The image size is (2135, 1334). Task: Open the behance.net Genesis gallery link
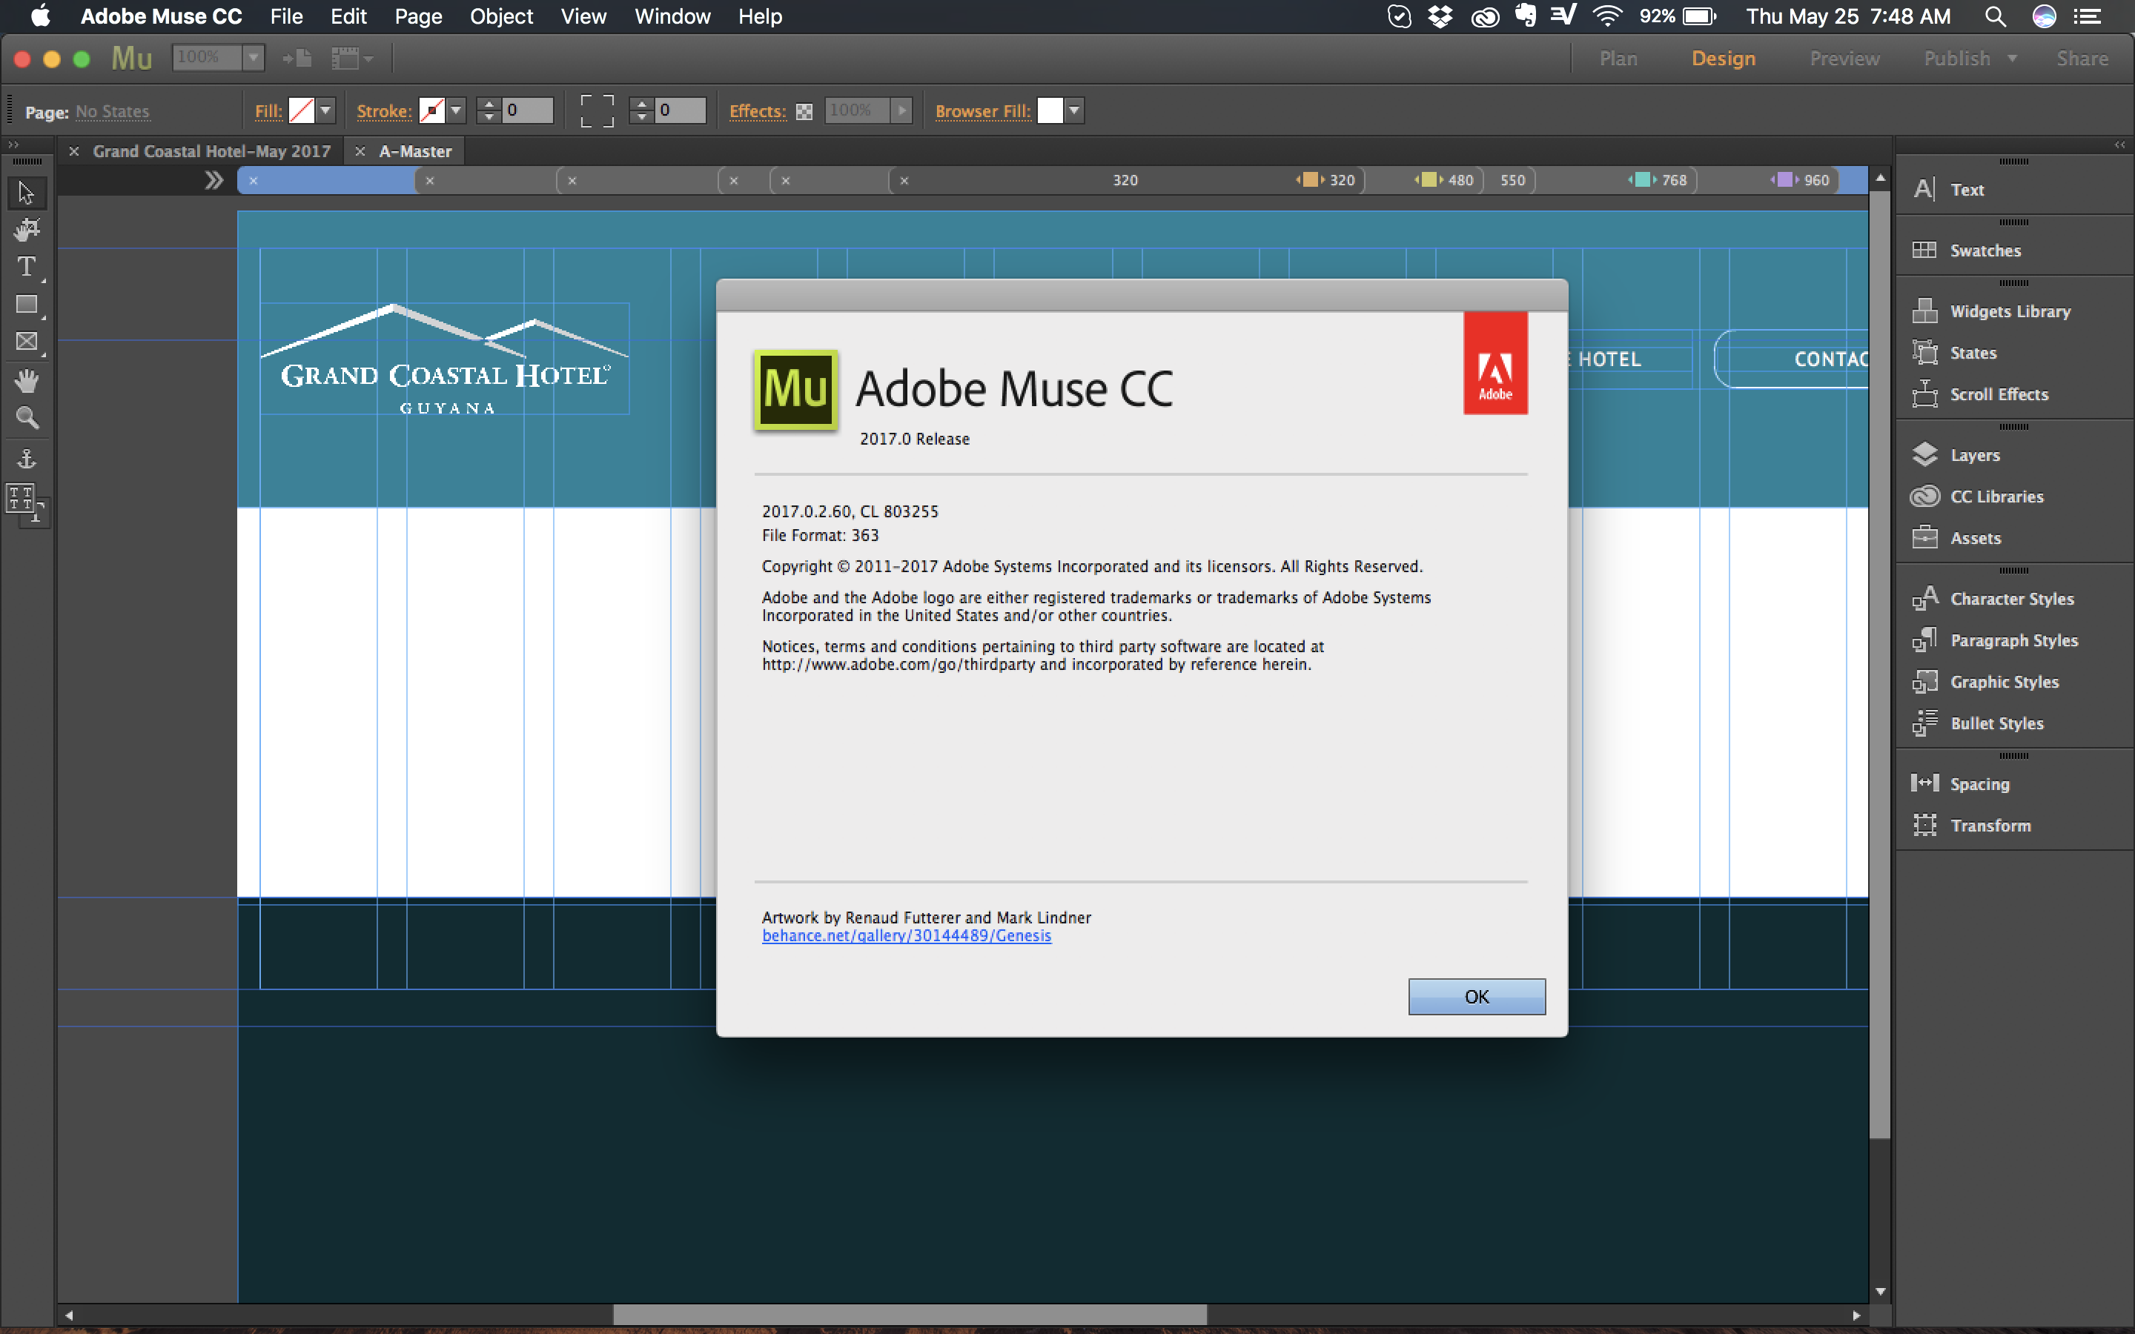coord(906,936)
